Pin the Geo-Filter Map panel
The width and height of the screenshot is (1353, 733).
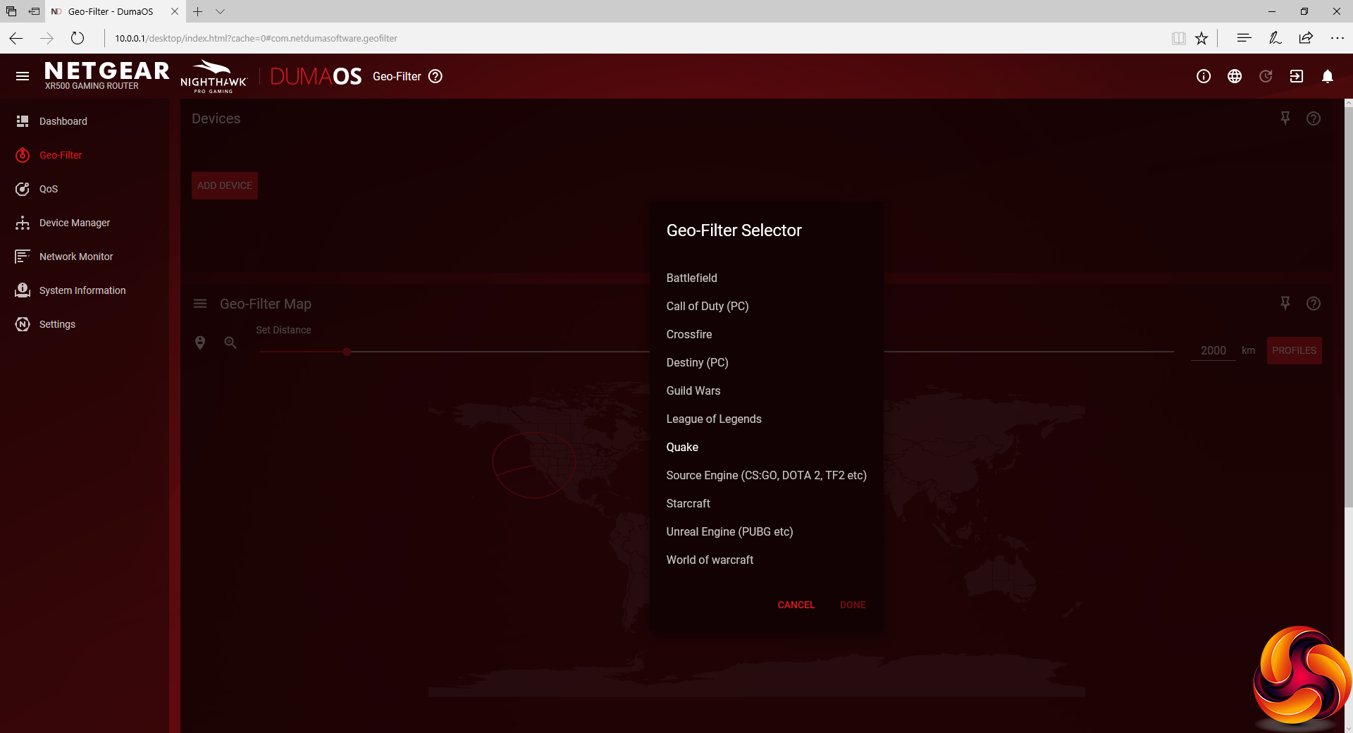1285,304
